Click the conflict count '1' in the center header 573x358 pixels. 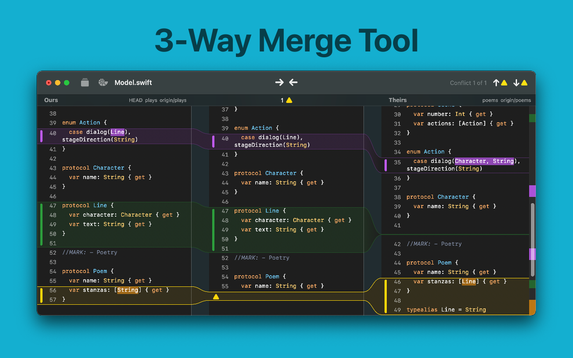282,100
